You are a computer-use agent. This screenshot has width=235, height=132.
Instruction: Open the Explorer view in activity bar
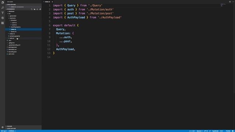pyautogui.click(x=3, y=3)
